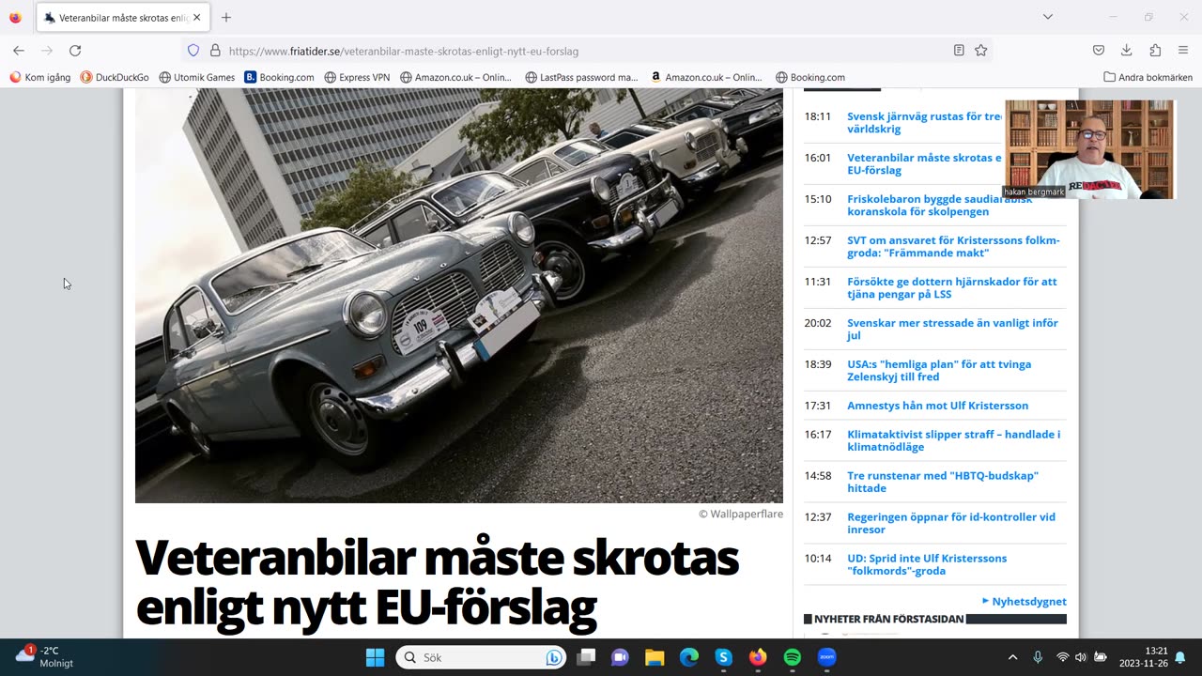Open Microsoft Edge from the taskbar
Image resolution: width=1202 pixels, height=676 pixels.
point(689,657)
